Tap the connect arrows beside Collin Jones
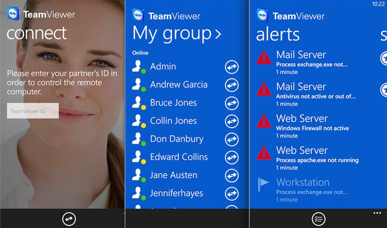The image size is (387, 228). 231,121
